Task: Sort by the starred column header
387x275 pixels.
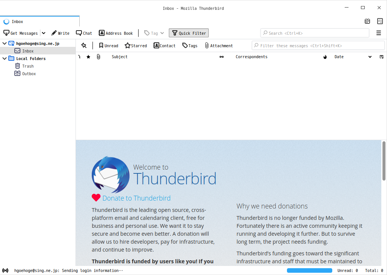Action: [88, 57]
